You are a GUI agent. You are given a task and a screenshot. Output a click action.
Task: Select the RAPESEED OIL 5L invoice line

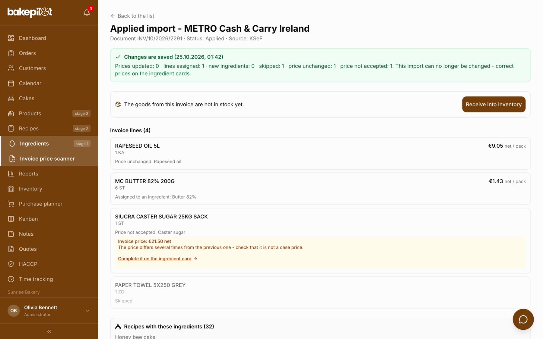coord(320,153)
